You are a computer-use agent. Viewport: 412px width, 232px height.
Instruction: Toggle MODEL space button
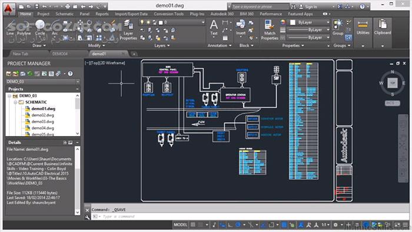tap(180, 225)
